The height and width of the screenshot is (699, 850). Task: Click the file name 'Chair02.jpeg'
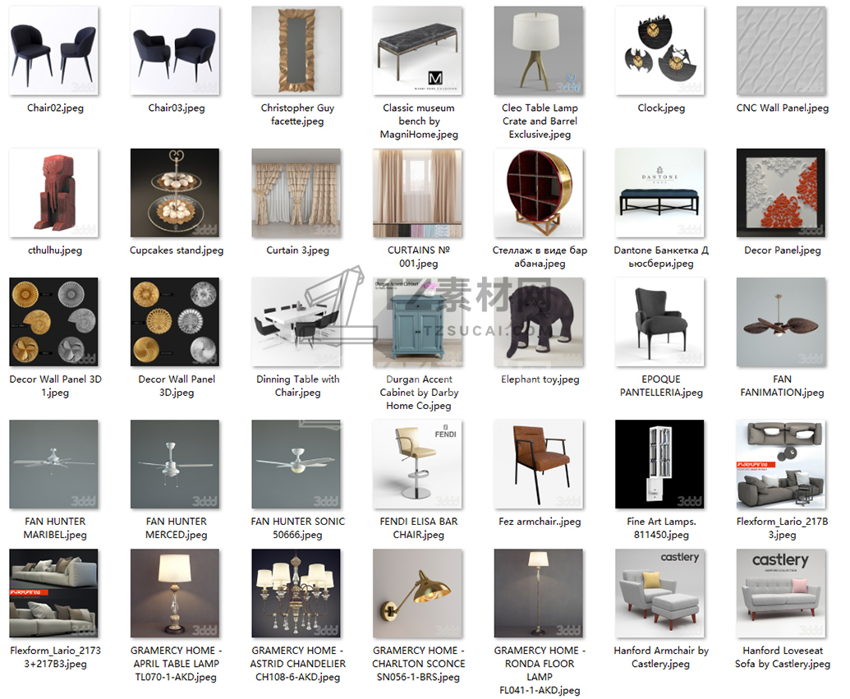tap(55, 108)
